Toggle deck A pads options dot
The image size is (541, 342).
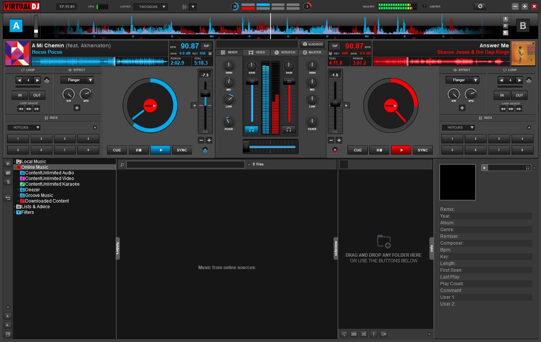tap(95, 128)
